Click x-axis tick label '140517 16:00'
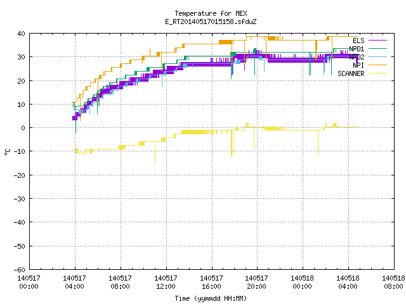The width and height of the screenshot is (406, 304). click(211, 282)
